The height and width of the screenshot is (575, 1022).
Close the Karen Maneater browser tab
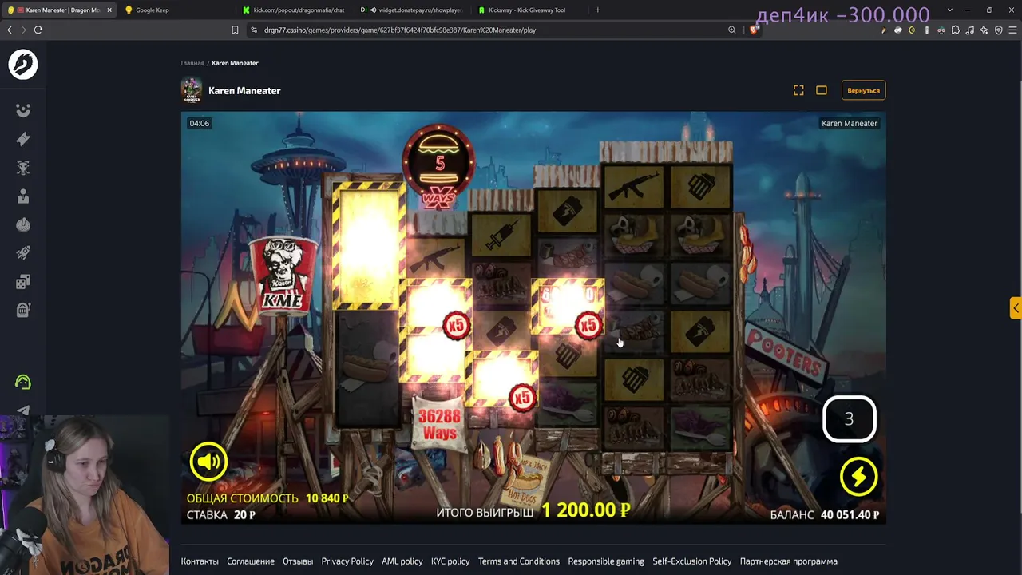coord(109,10)
